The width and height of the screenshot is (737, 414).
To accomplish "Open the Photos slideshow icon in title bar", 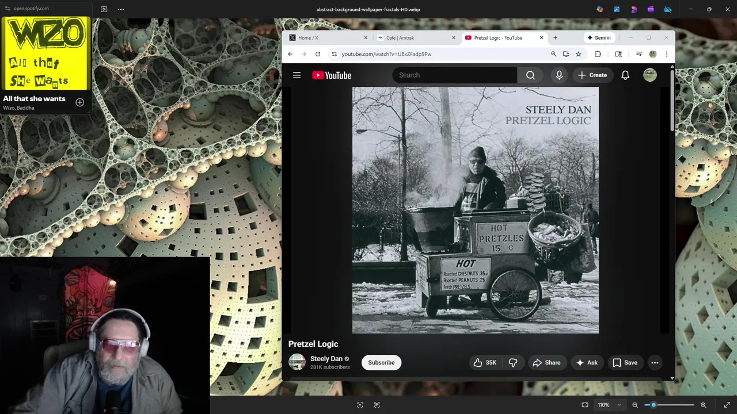I will point(104,9).
